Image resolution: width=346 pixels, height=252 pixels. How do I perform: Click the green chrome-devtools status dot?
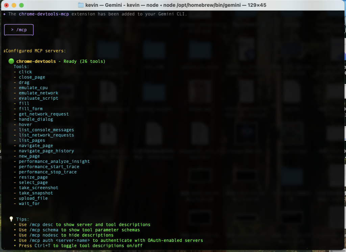[11, 61]
